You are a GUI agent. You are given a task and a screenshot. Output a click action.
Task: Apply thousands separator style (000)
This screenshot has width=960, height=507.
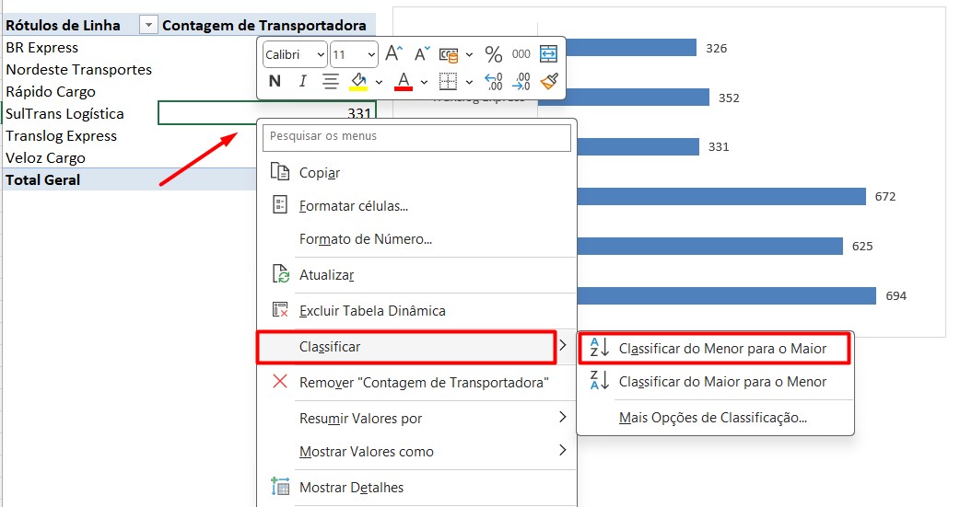[x=521, y=53]
